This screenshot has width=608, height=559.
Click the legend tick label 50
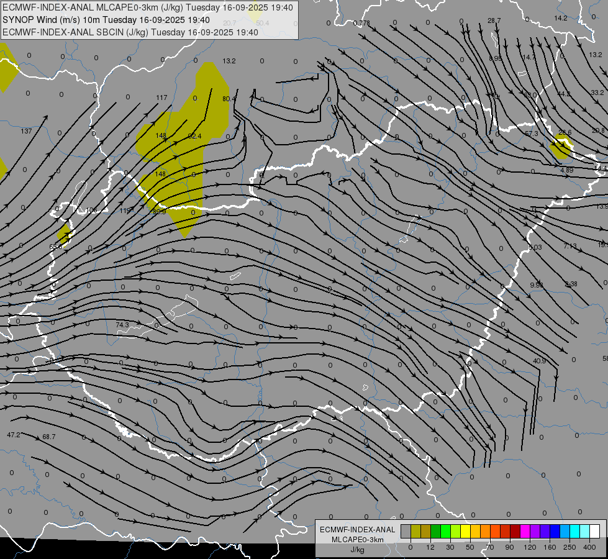pos(470,547)
